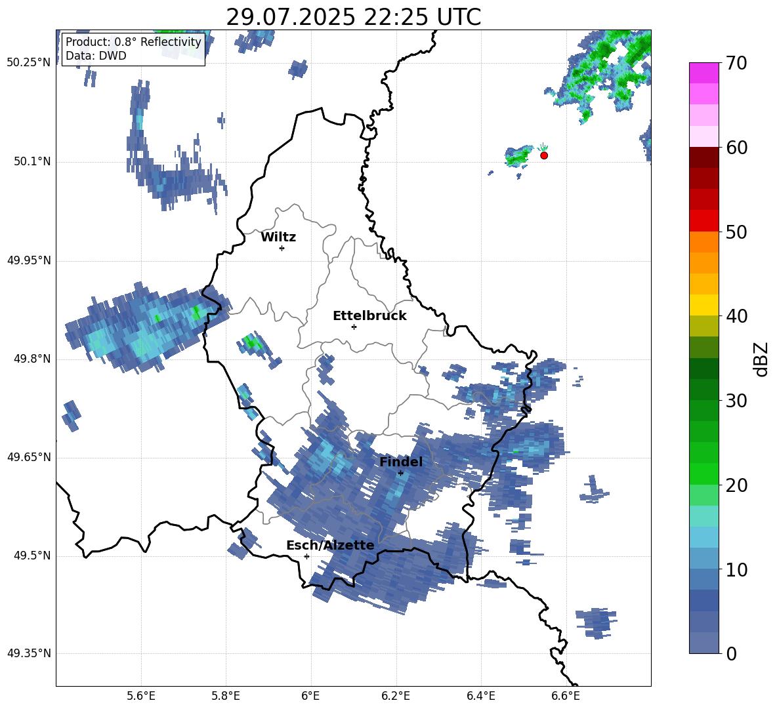This screenshot has width=777, height=709.
Task: Click the 6.6°E longitude label
Action: coord(566,696)
